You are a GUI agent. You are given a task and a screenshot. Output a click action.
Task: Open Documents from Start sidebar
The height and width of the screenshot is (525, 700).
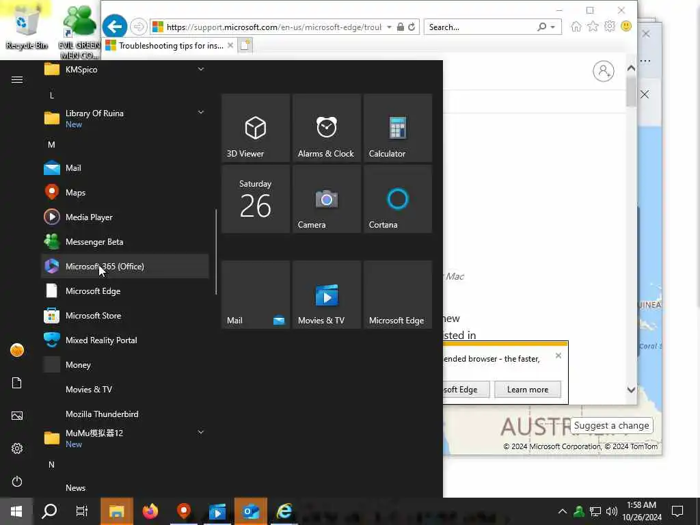coord(17,383)
